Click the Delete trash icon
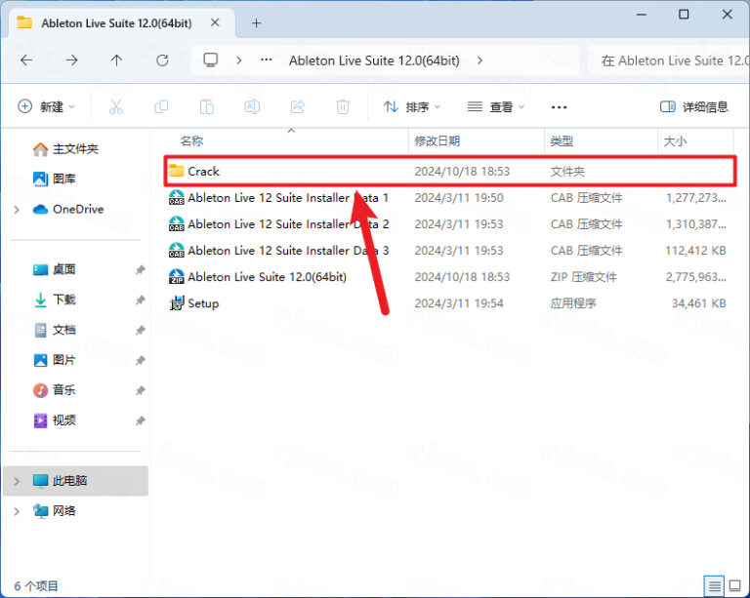The image size is (750, 598). [343, 106]
